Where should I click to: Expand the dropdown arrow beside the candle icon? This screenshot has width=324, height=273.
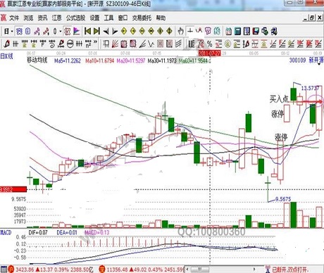click(61, 31)
